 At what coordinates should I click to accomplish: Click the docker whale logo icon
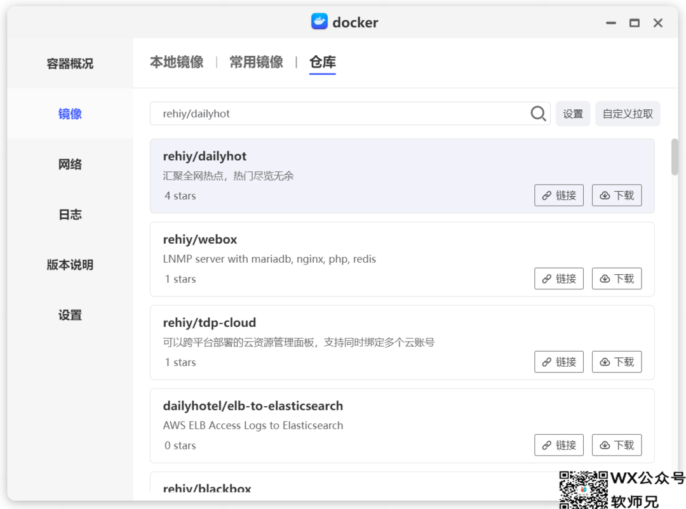coord(319,22)
